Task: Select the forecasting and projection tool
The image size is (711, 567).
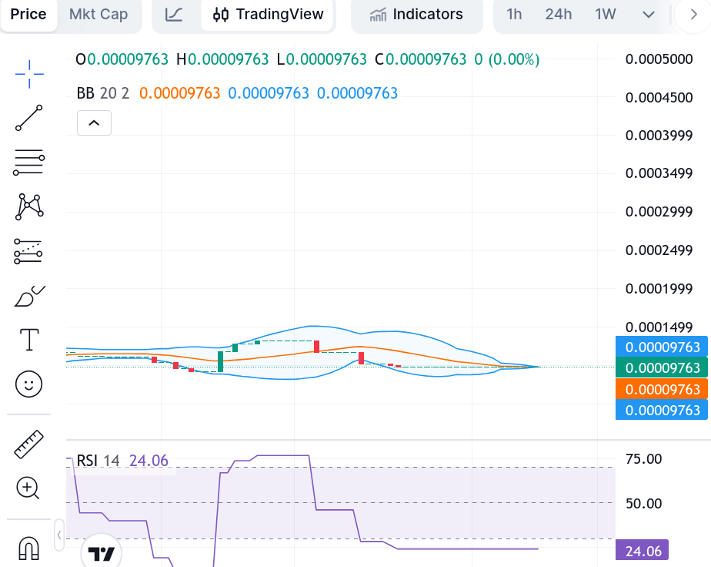Action: [28, 251]
